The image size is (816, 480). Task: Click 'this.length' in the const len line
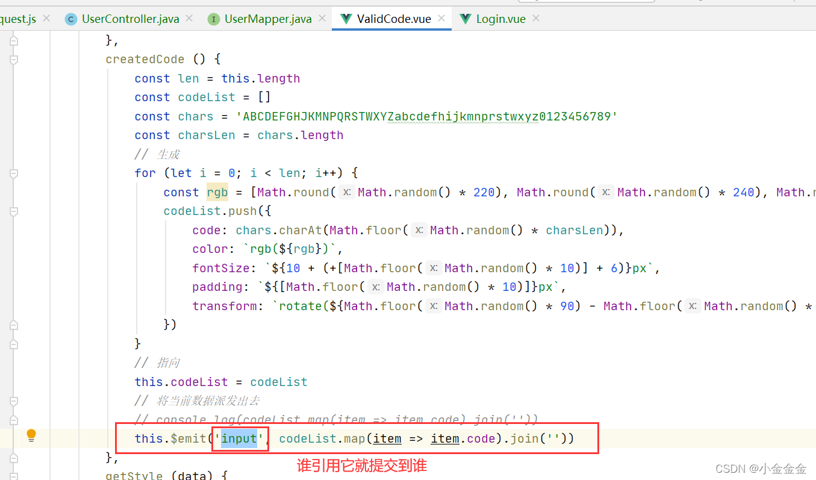tap(260, 78)
